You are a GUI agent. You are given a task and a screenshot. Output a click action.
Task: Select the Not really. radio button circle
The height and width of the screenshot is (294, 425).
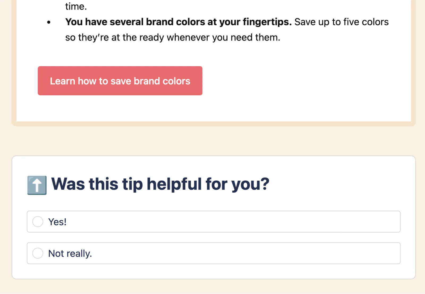click(x=38, y=253)
